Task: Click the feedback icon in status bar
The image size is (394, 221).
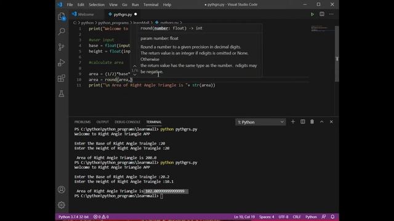Action: (x=324, y=217)
